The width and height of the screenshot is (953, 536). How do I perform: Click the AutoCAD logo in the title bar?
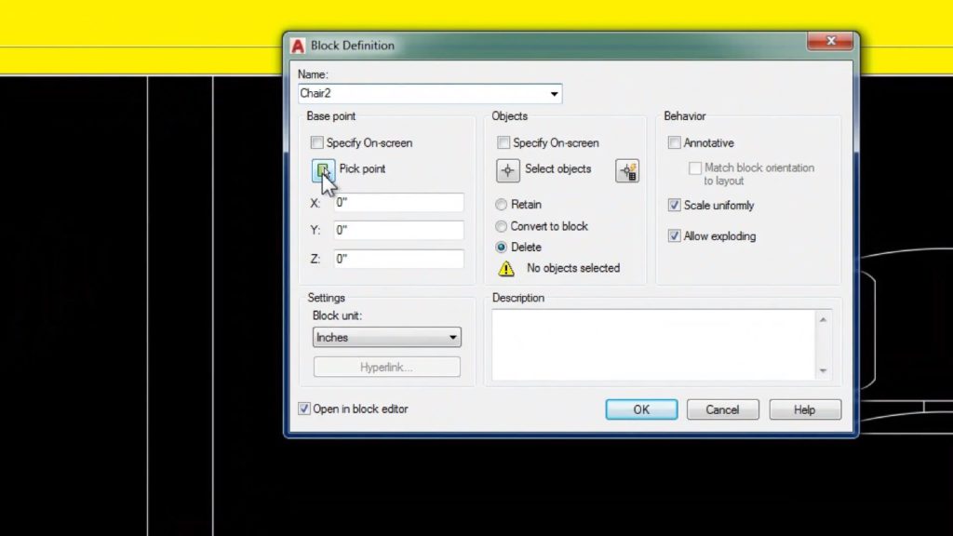(x=298, y=44)
